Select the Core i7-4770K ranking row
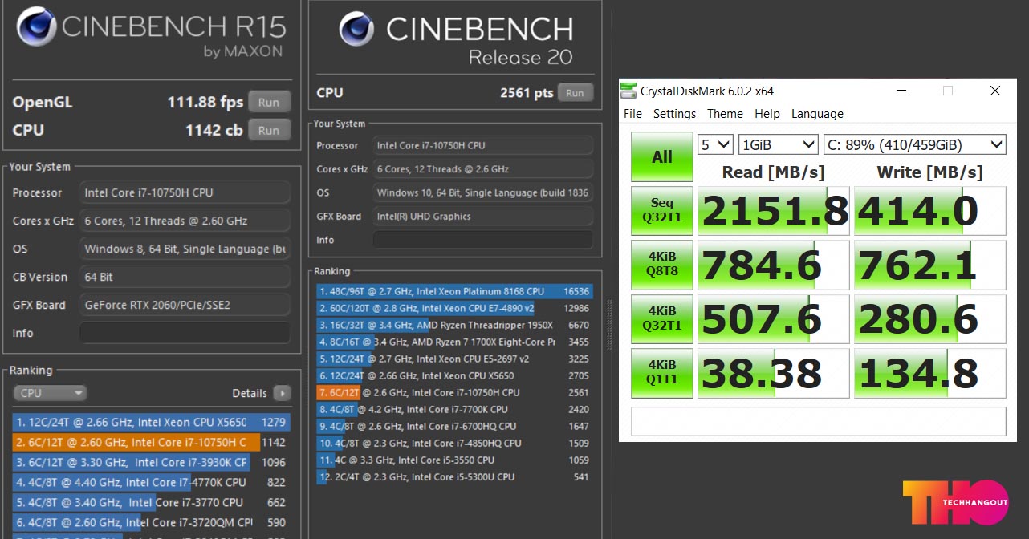This screenshot has width=1029, height=539. pyautogui.click(x=152, y=482)
